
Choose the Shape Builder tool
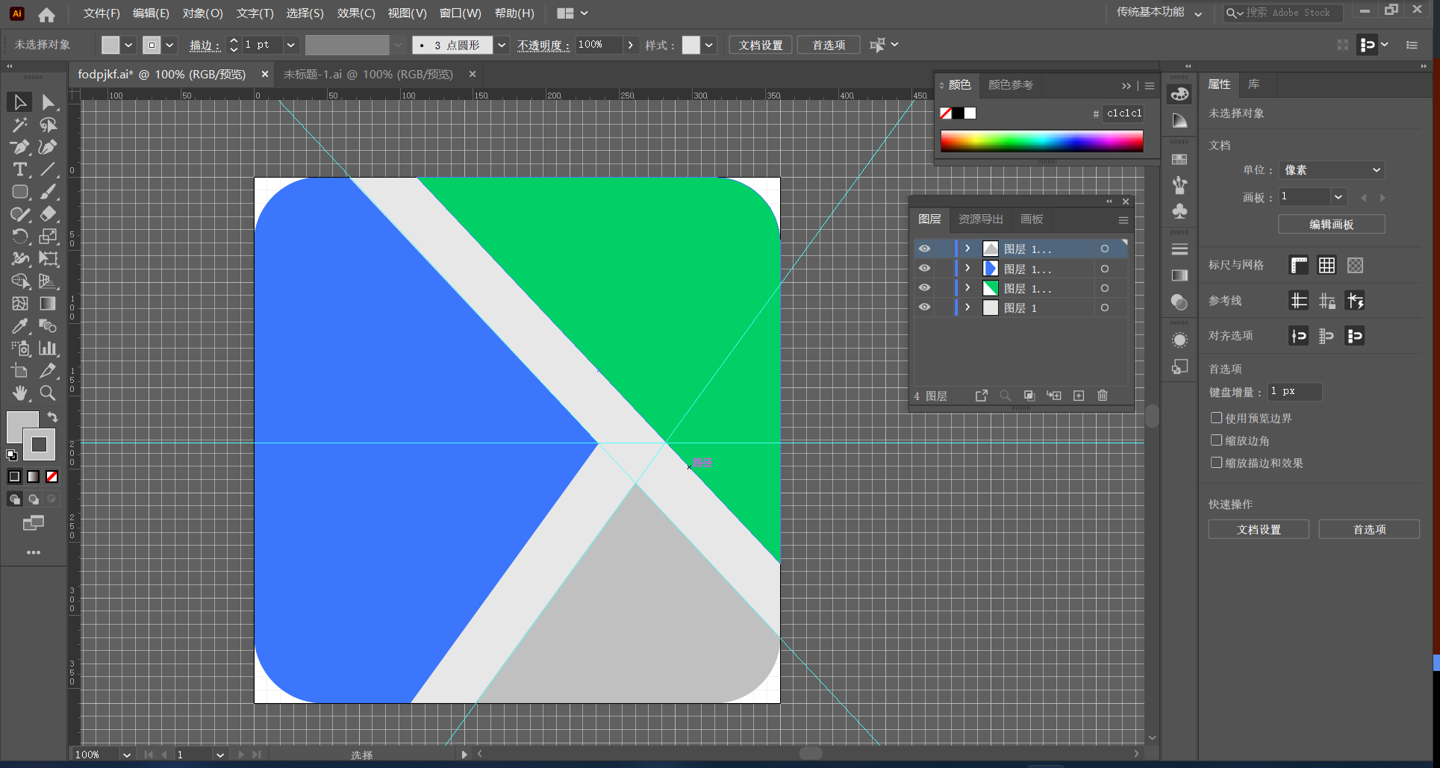tap(20, 281)
